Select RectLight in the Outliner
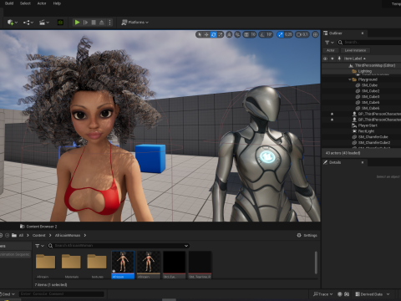 click(366, 131)
